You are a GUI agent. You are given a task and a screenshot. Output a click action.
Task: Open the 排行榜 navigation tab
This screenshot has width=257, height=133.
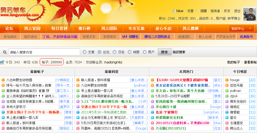pyautogui.click(x=84, y=28)
